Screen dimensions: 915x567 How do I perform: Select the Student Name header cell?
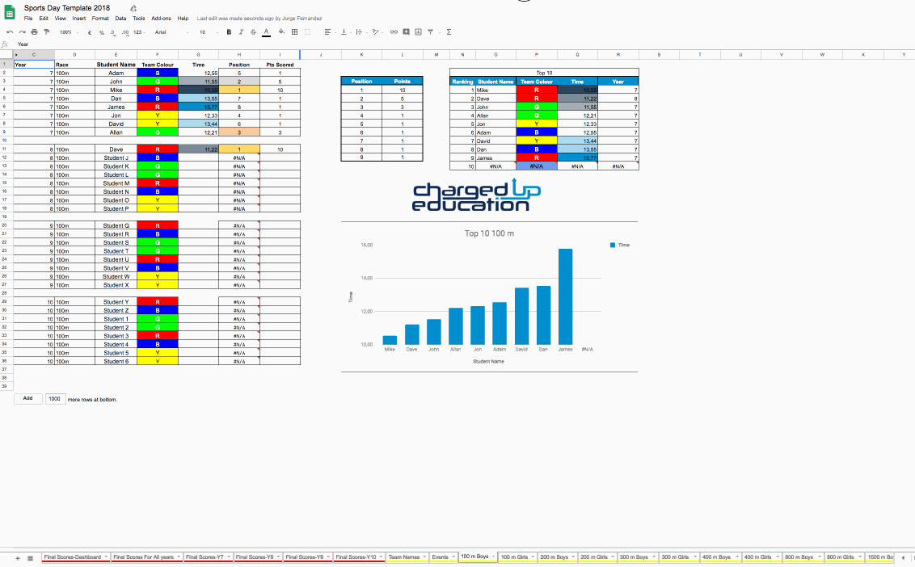[116, 64]
